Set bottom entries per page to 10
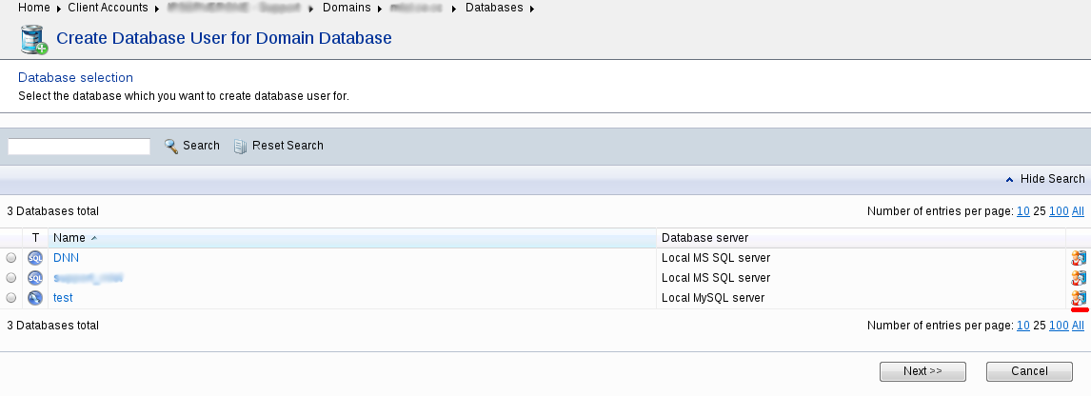Image resolution: width=1091 pixels, height=396 pixels. [1022, 325]
